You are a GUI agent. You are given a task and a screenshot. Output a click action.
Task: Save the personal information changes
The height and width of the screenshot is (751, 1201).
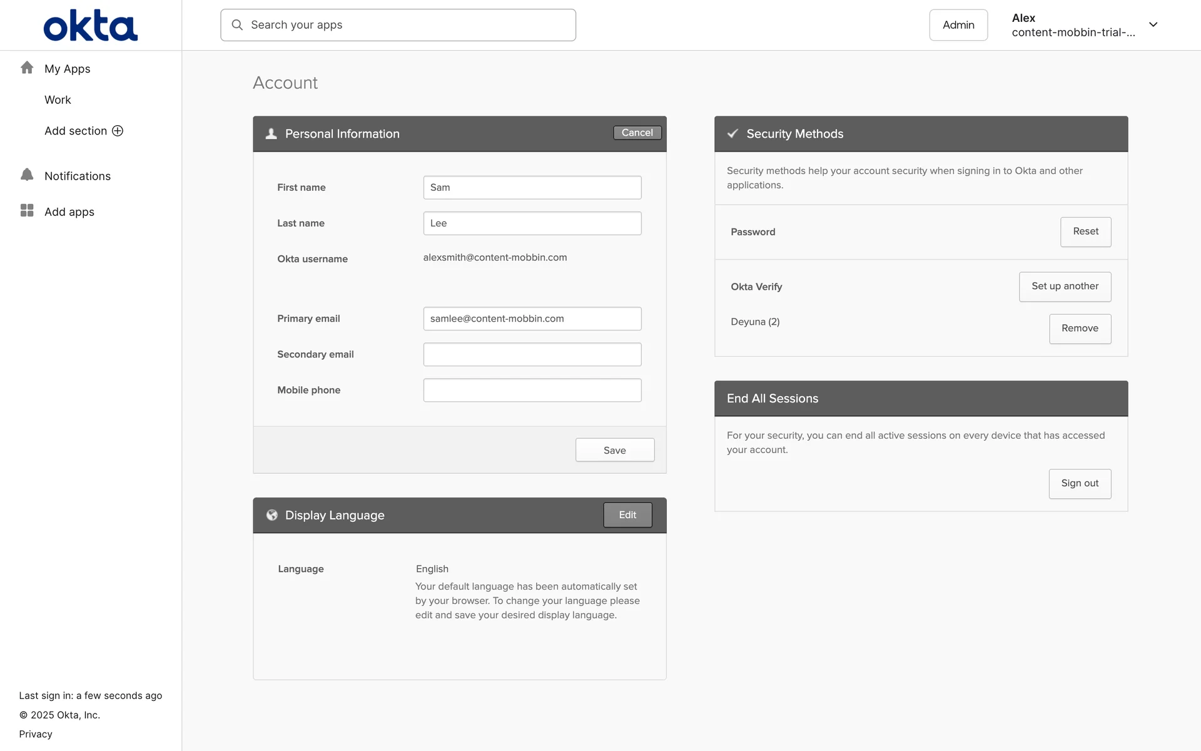(x=614, y=451)
